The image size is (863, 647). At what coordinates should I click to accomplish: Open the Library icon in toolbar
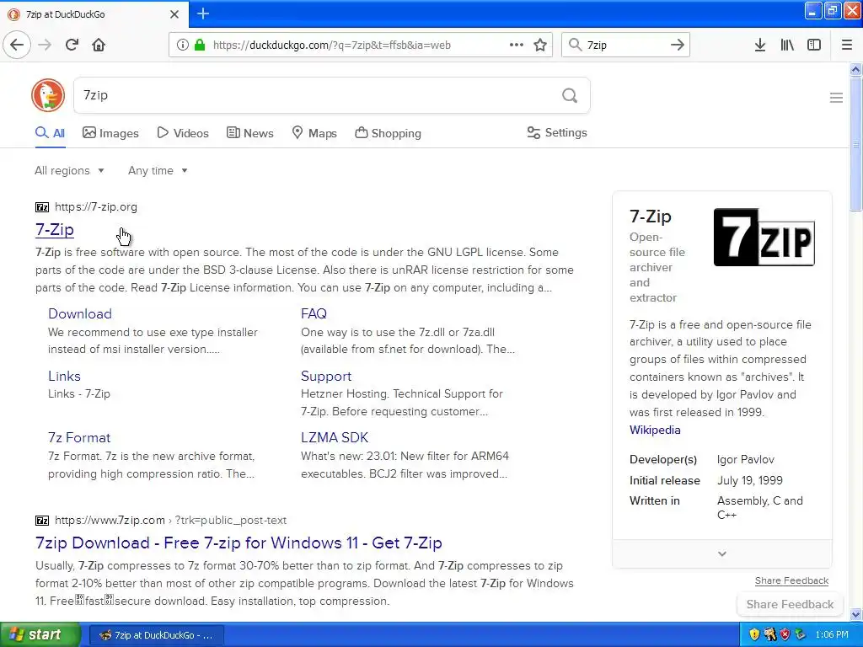[x=787, y=45]
